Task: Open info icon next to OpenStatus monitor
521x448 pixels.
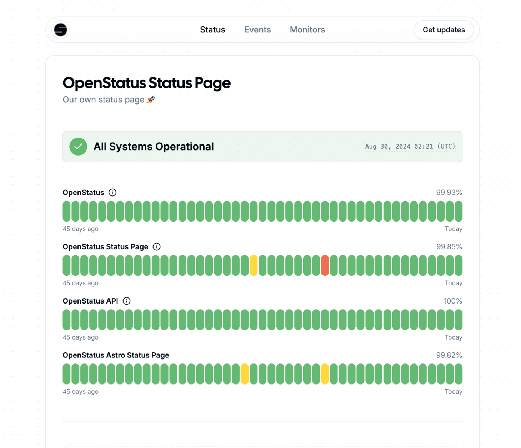Action: point(112,193)
